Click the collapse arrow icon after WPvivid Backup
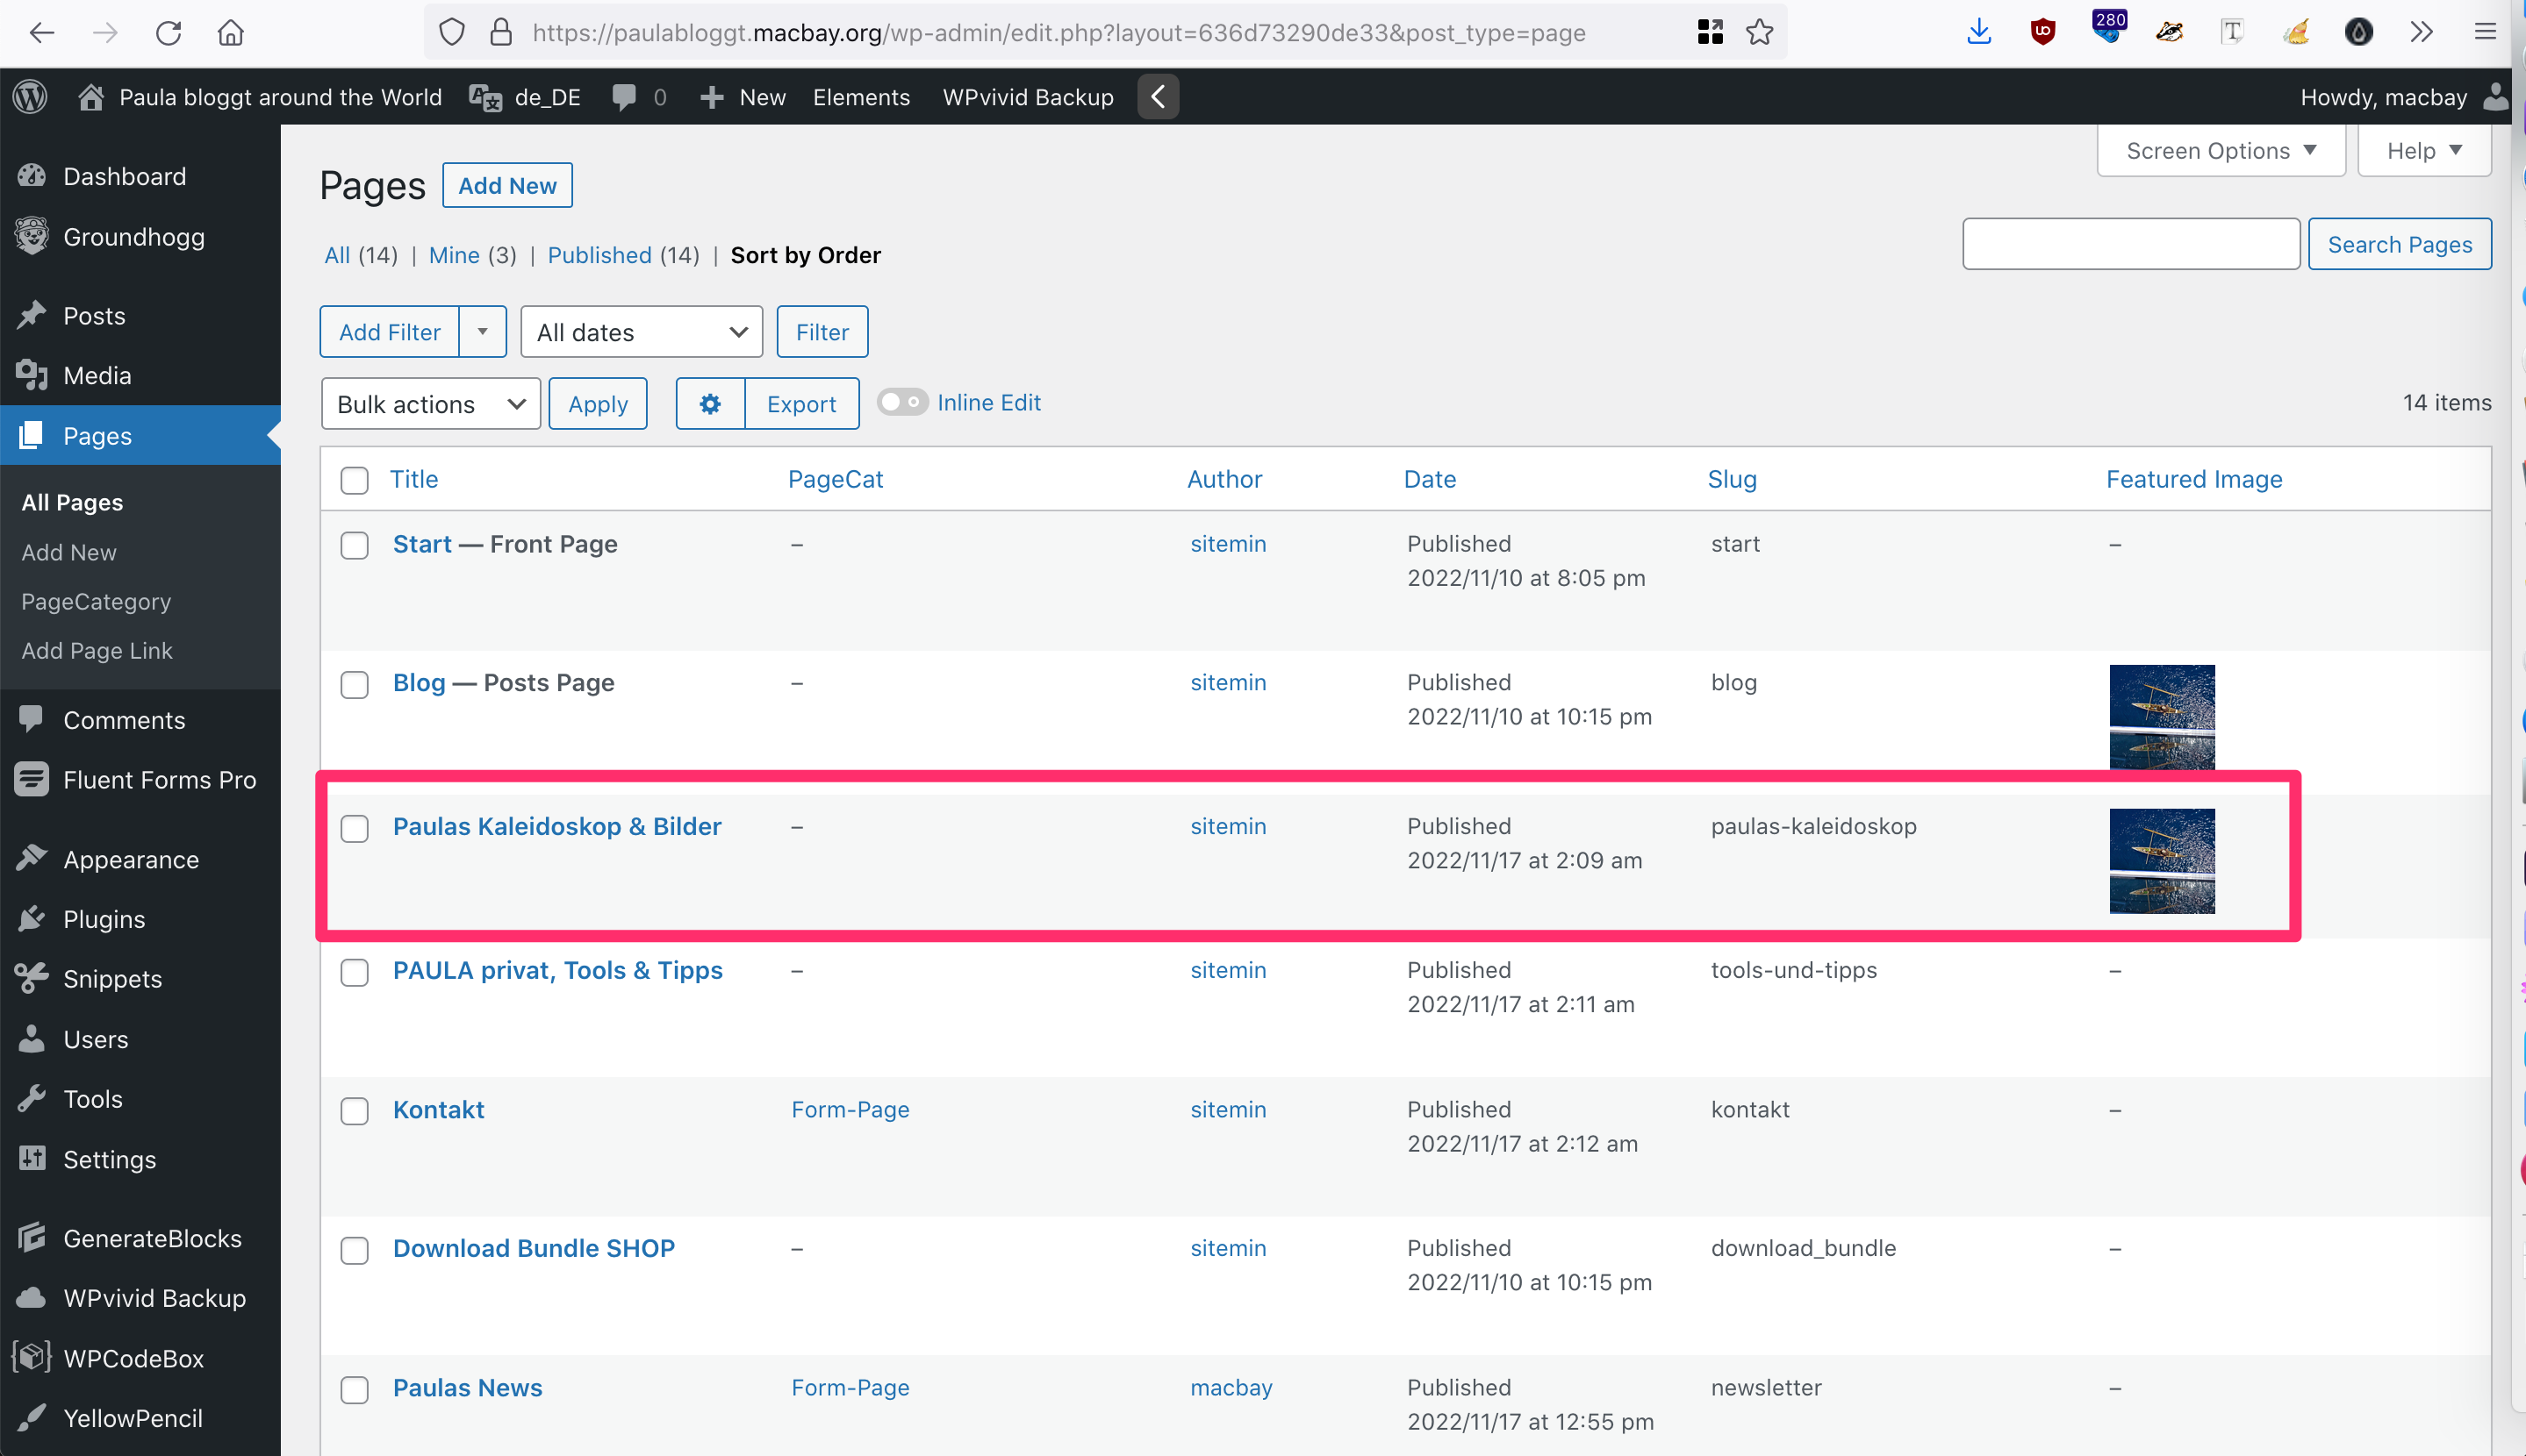This screenshot has width=2526, height=1456. [1158, 97]
